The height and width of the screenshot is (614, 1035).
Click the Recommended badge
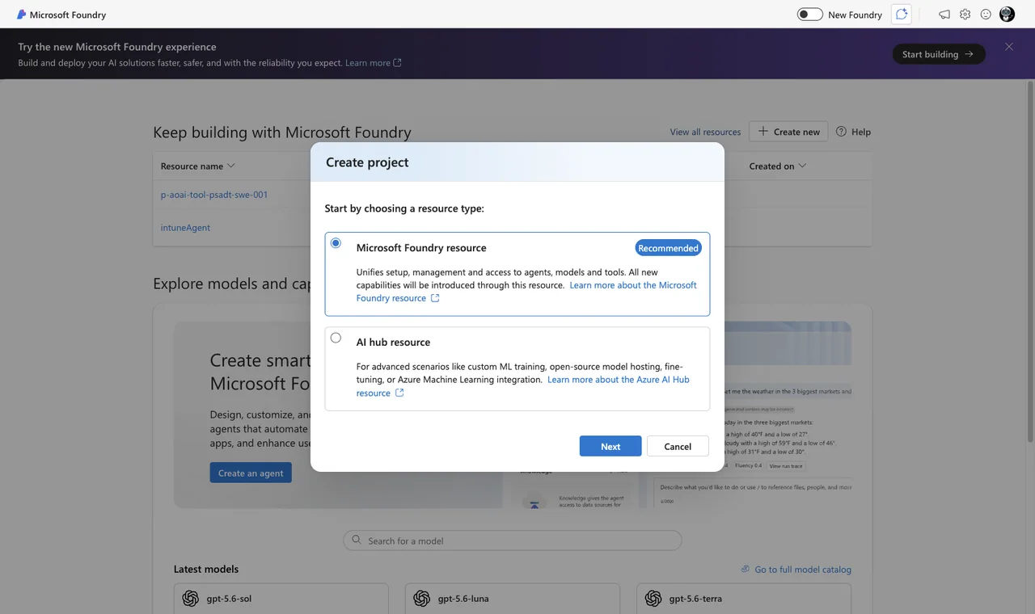pyautogui.click(x=668, y=248)
